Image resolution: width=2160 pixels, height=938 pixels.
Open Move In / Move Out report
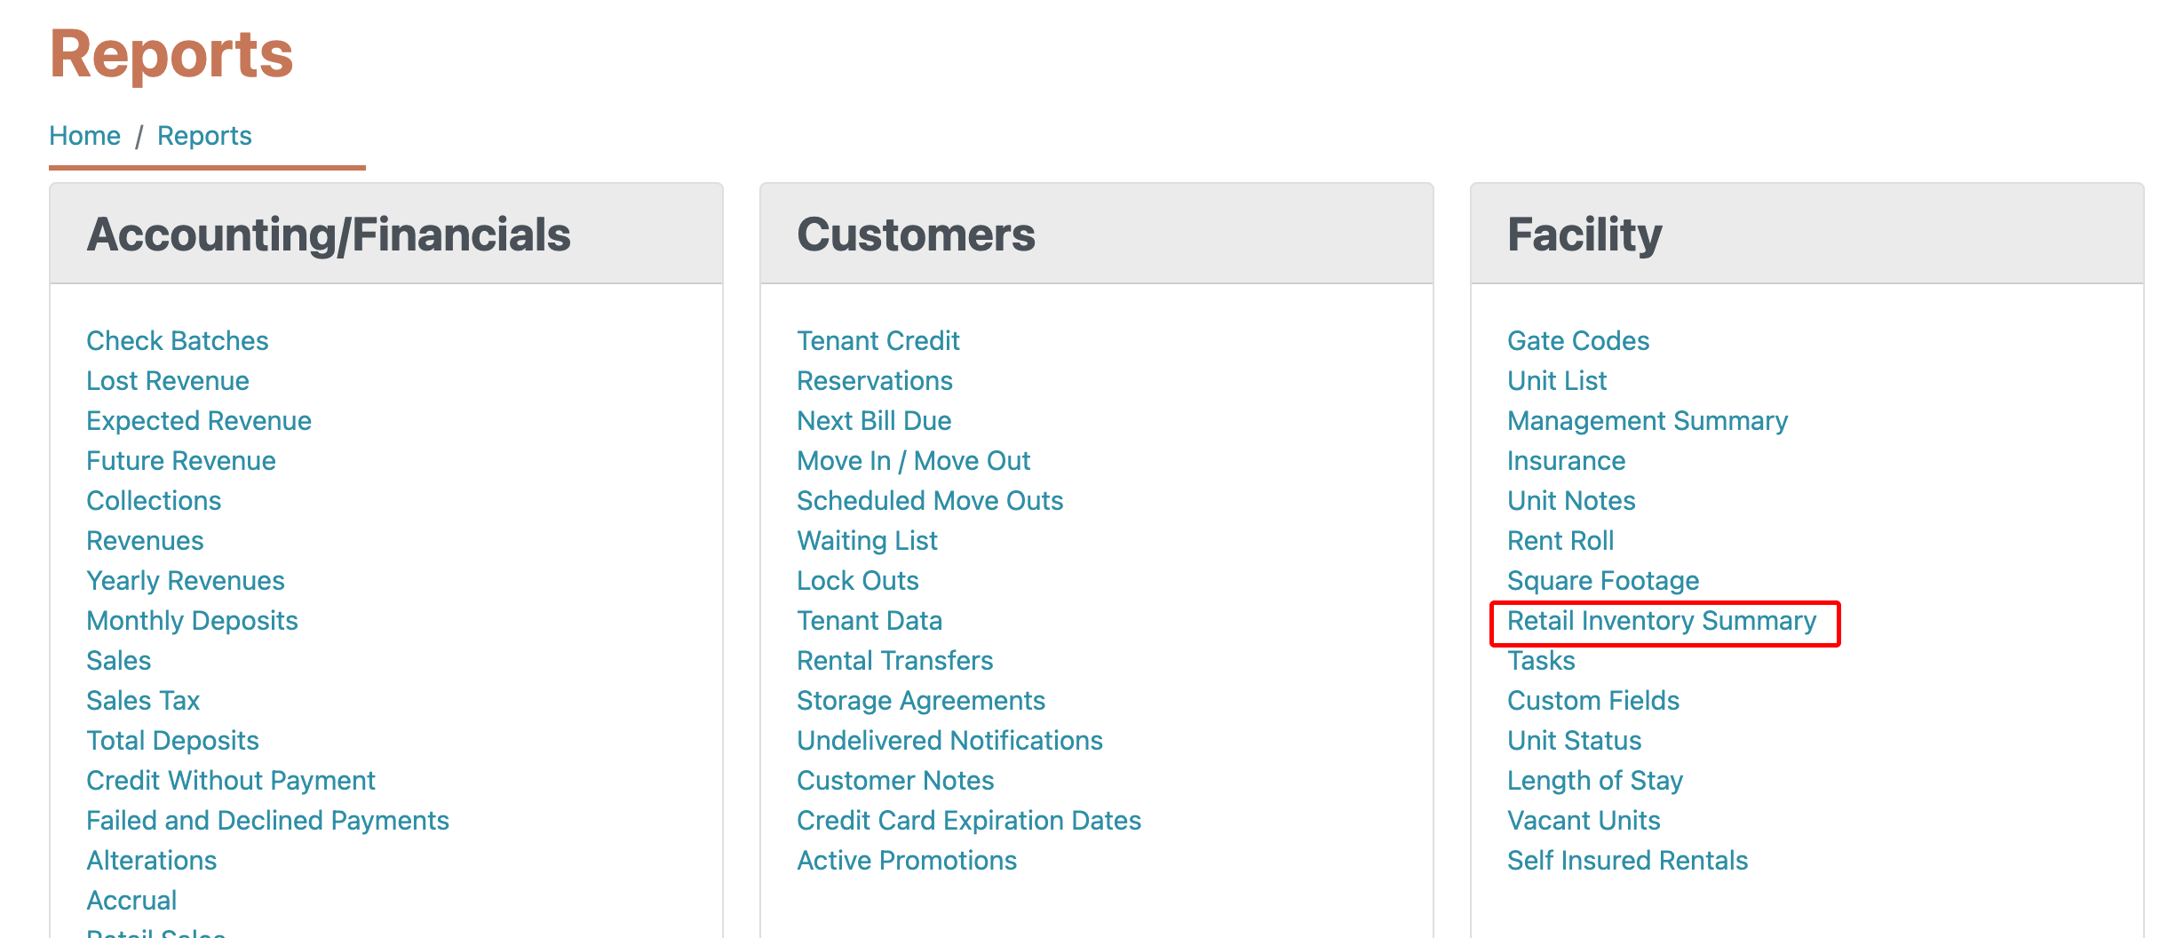913,461
